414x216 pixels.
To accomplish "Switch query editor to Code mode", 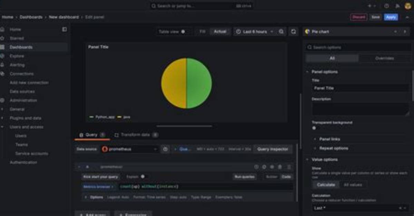I will coord(286,177).
